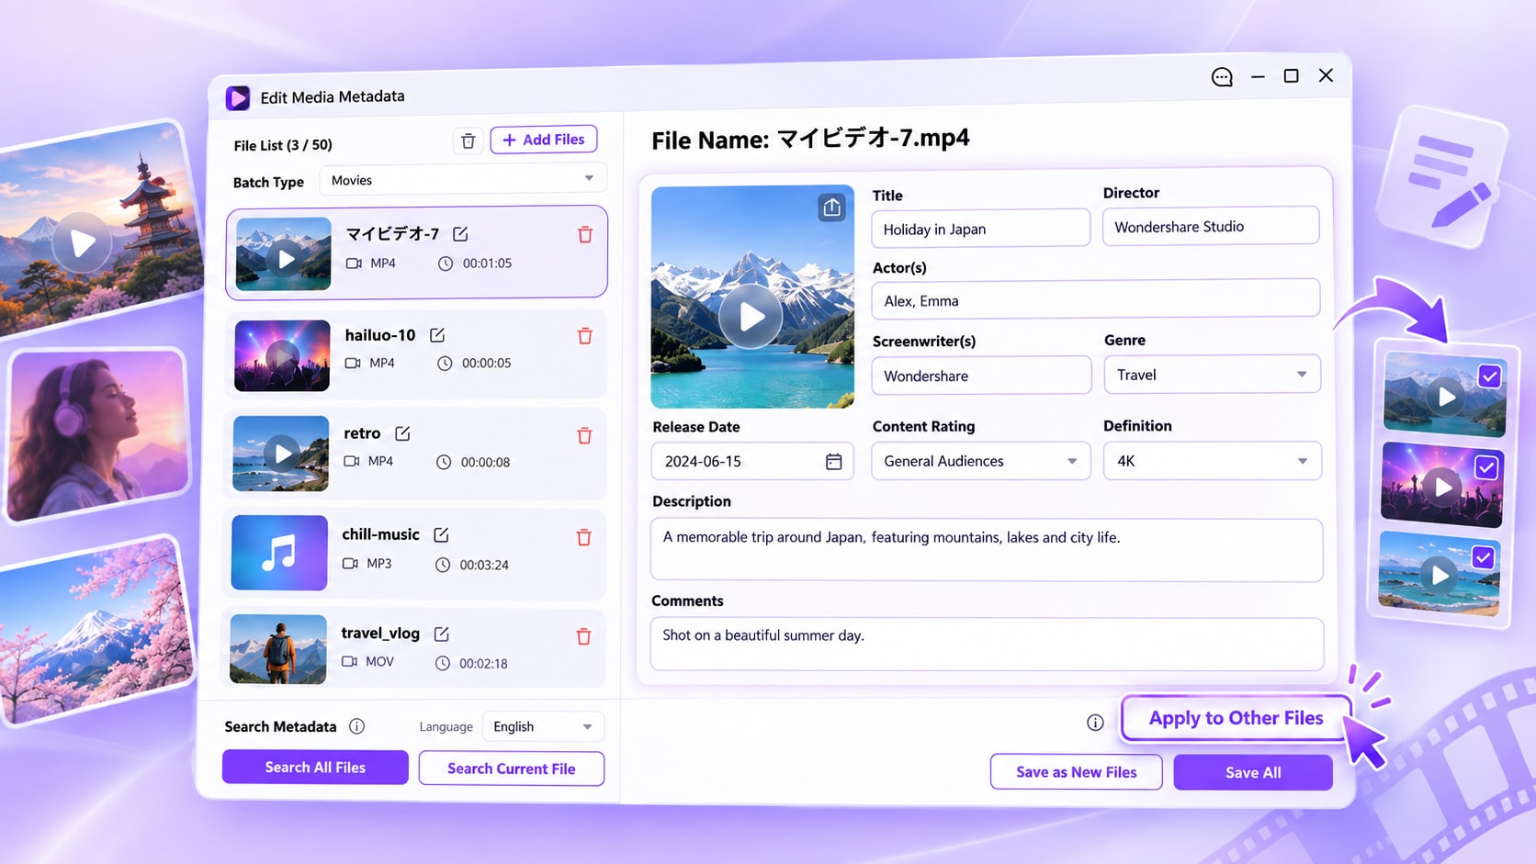The image size is (1536, 864).
Task: Select the retro file thumbnail
Action: pyautogui.click(x=281, y=454)
